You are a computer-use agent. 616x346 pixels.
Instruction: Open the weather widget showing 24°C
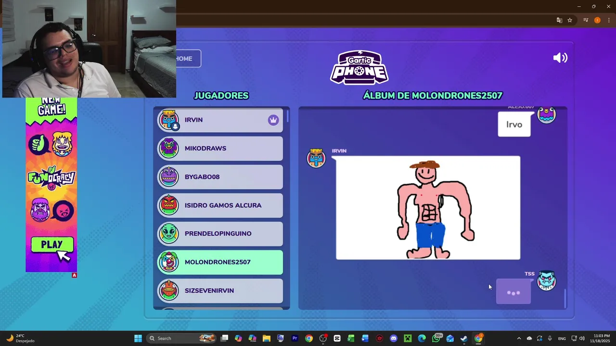point(20,338)
